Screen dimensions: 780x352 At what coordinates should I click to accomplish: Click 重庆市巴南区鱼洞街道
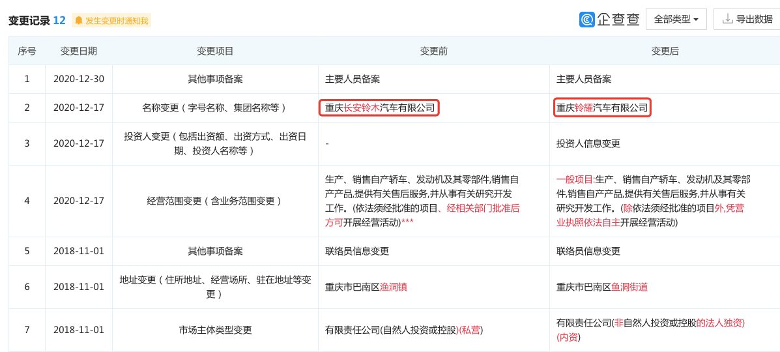(602, 287)
